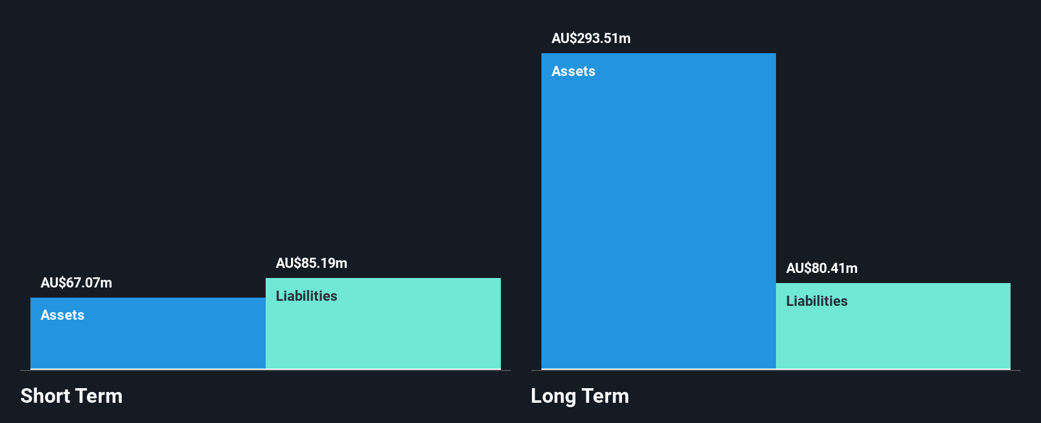Click the Assets text in the Long Term bar
Screen dimensions: 1041x423
click(x=573, y=72)
